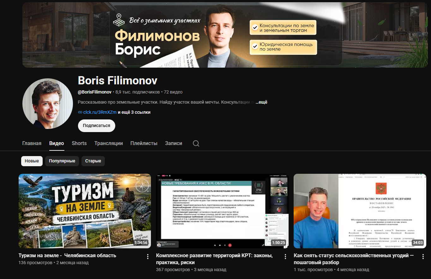The image size is (431, 279).
Task: Switch to the Записи tab
Action: [x=174, y=143]
